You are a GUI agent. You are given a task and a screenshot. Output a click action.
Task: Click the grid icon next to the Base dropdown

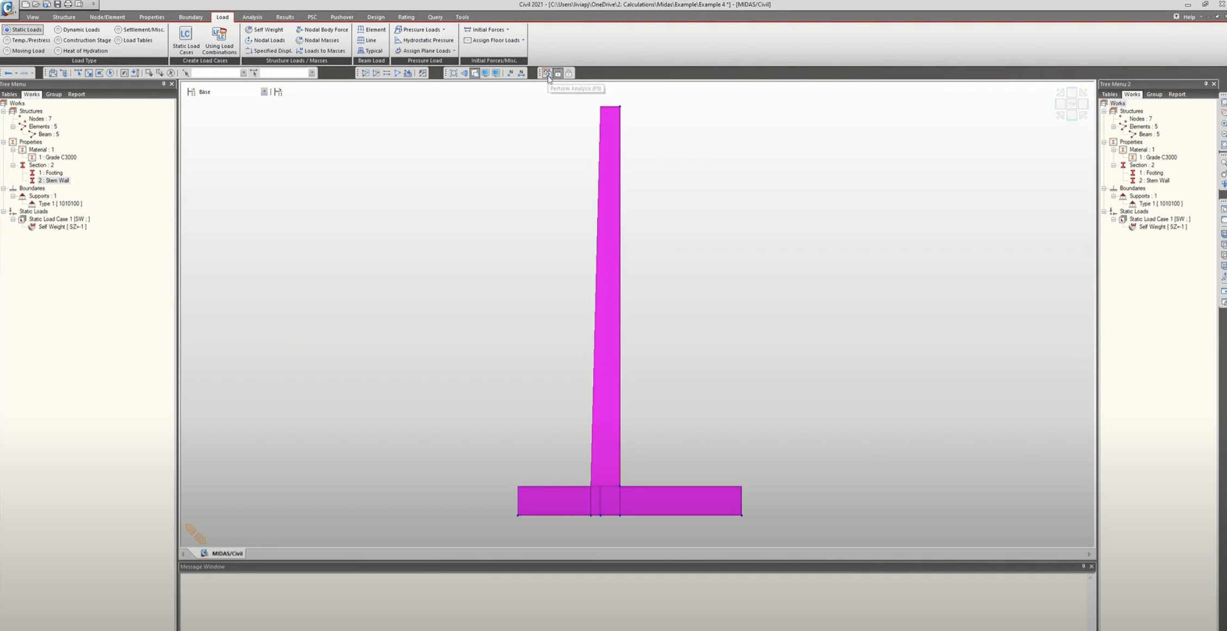coord(278,92)
